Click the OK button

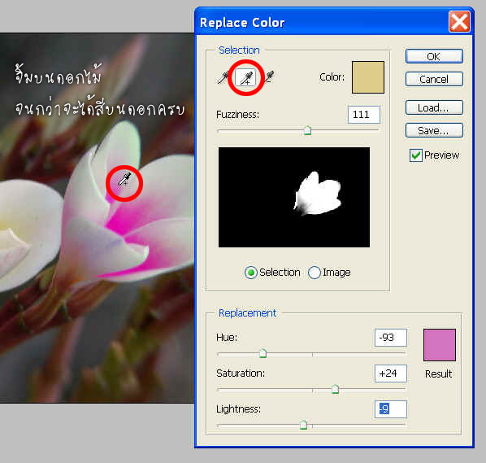point(434,56)
